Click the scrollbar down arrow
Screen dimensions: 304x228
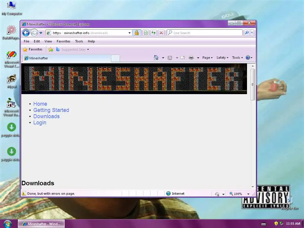[x=253, y=186]
